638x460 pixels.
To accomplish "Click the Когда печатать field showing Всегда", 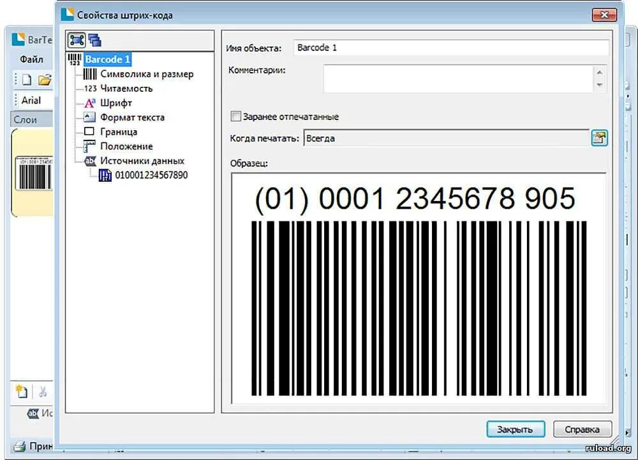I will [447, 138].
